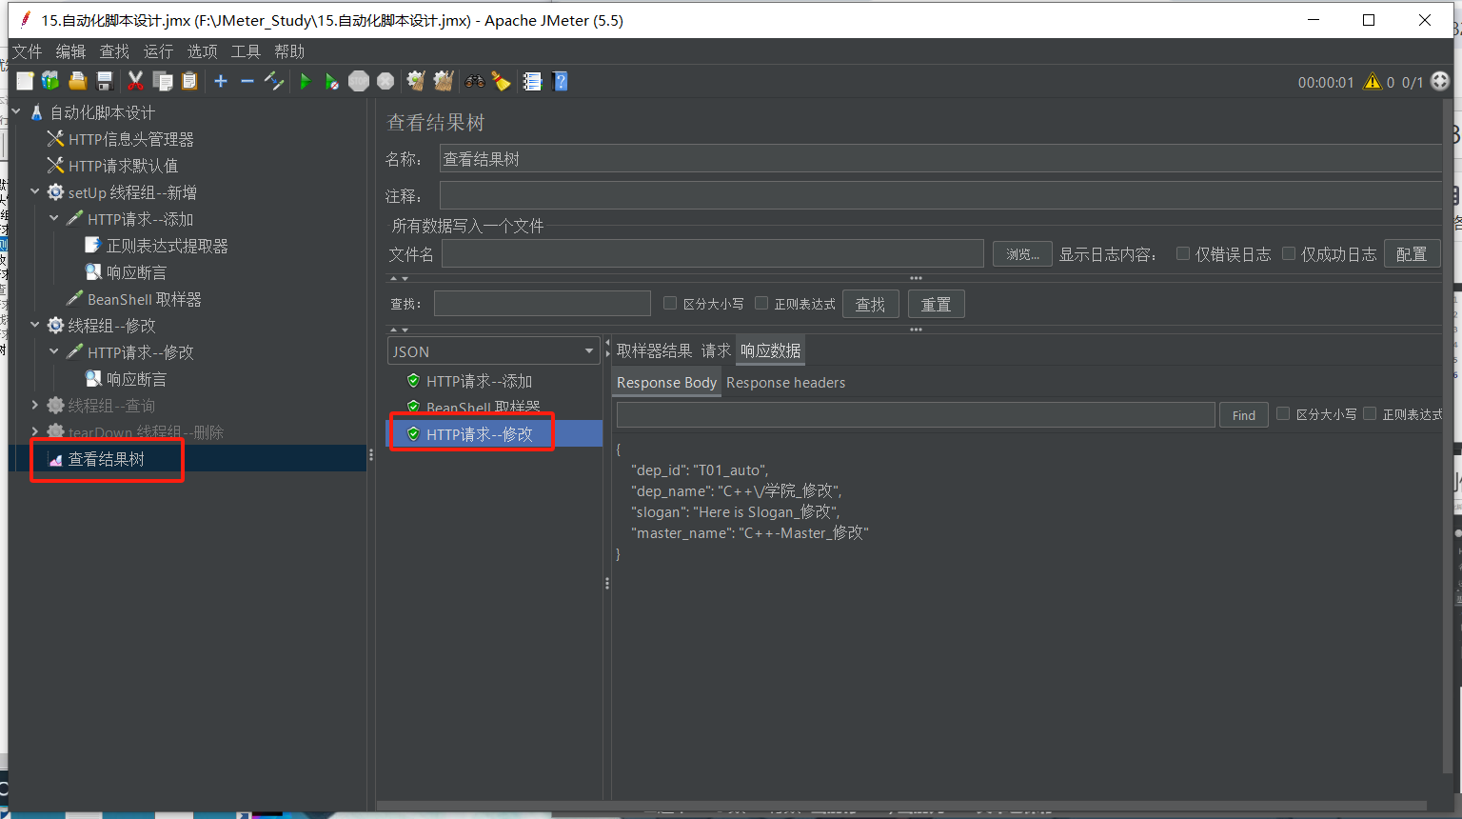Open the 运行 menu

point(158,51)
